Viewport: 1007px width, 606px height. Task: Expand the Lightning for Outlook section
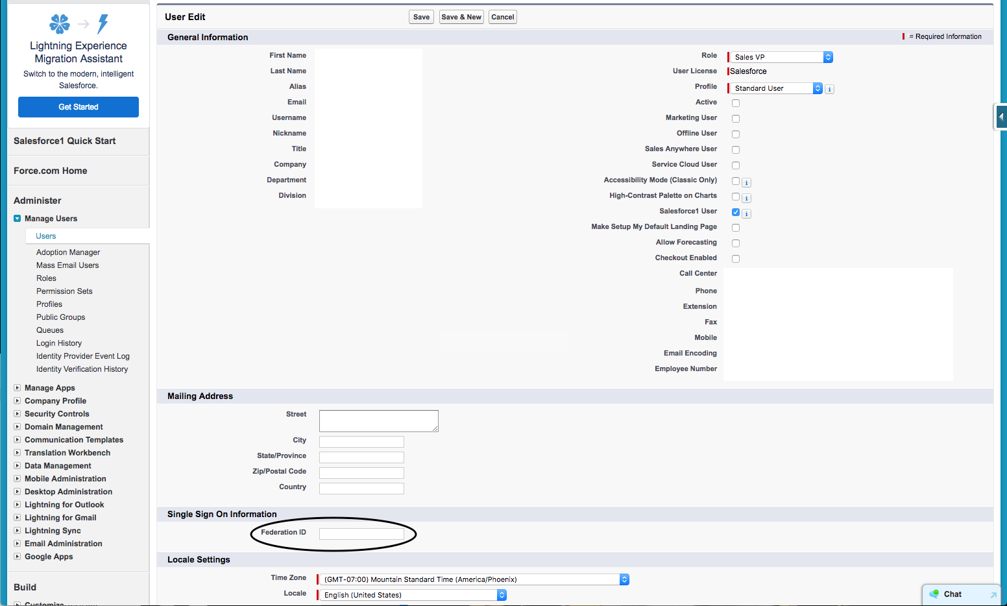[x=18, y=505]
